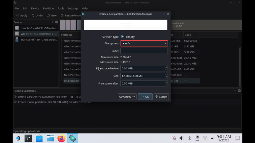The height and width of the screenshot is (143, 255).
Task: Open Discover store from taskbar
Action: pyautogui.click(x=39, y=138)
